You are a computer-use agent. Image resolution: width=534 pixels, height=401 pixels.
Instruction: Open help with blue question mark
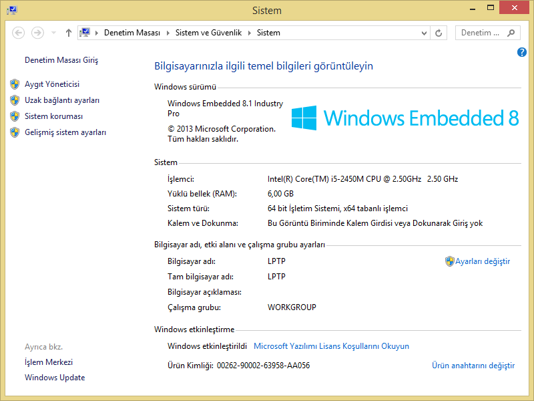pos(521,52)
